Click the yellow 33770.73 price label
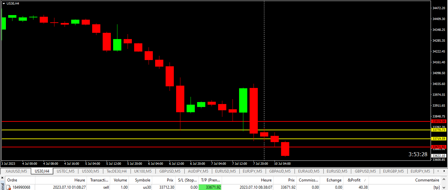The image size is (448, 190). tap(439, 130)
